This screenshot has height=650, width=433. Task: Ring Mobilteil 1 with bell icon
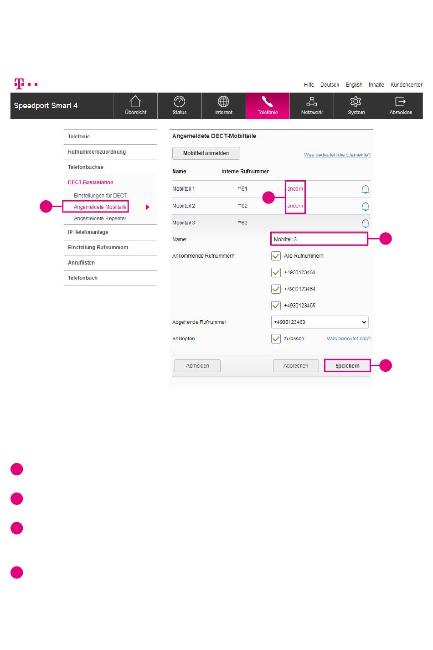click(366, 189)
